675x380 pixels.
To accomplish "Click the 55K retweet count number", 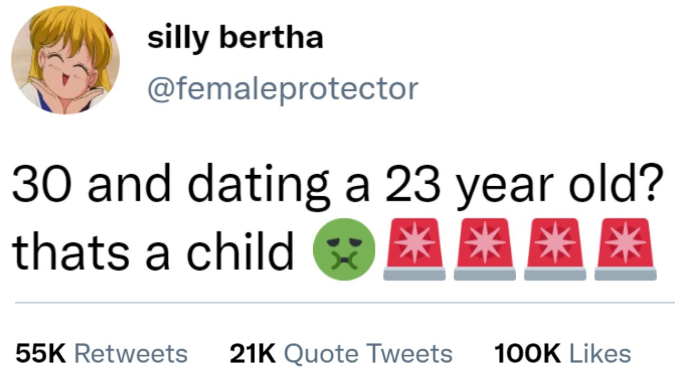I will (41, 354).
